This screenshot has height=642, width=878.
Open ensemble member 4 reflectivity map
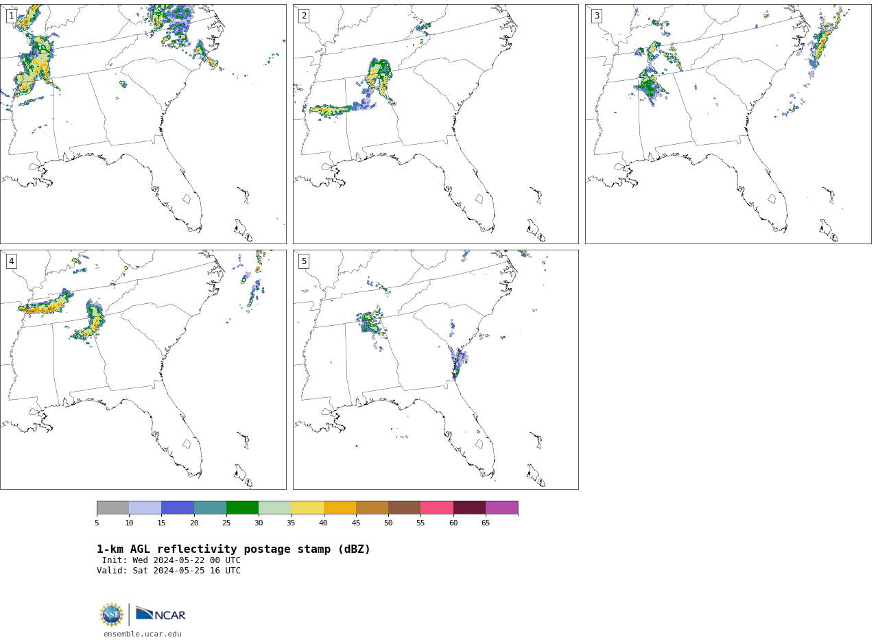[143, 370]
